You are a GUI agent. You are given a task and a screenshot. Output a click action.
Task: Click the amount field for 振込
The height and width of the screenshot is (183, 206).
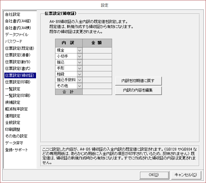coord(97,62)
